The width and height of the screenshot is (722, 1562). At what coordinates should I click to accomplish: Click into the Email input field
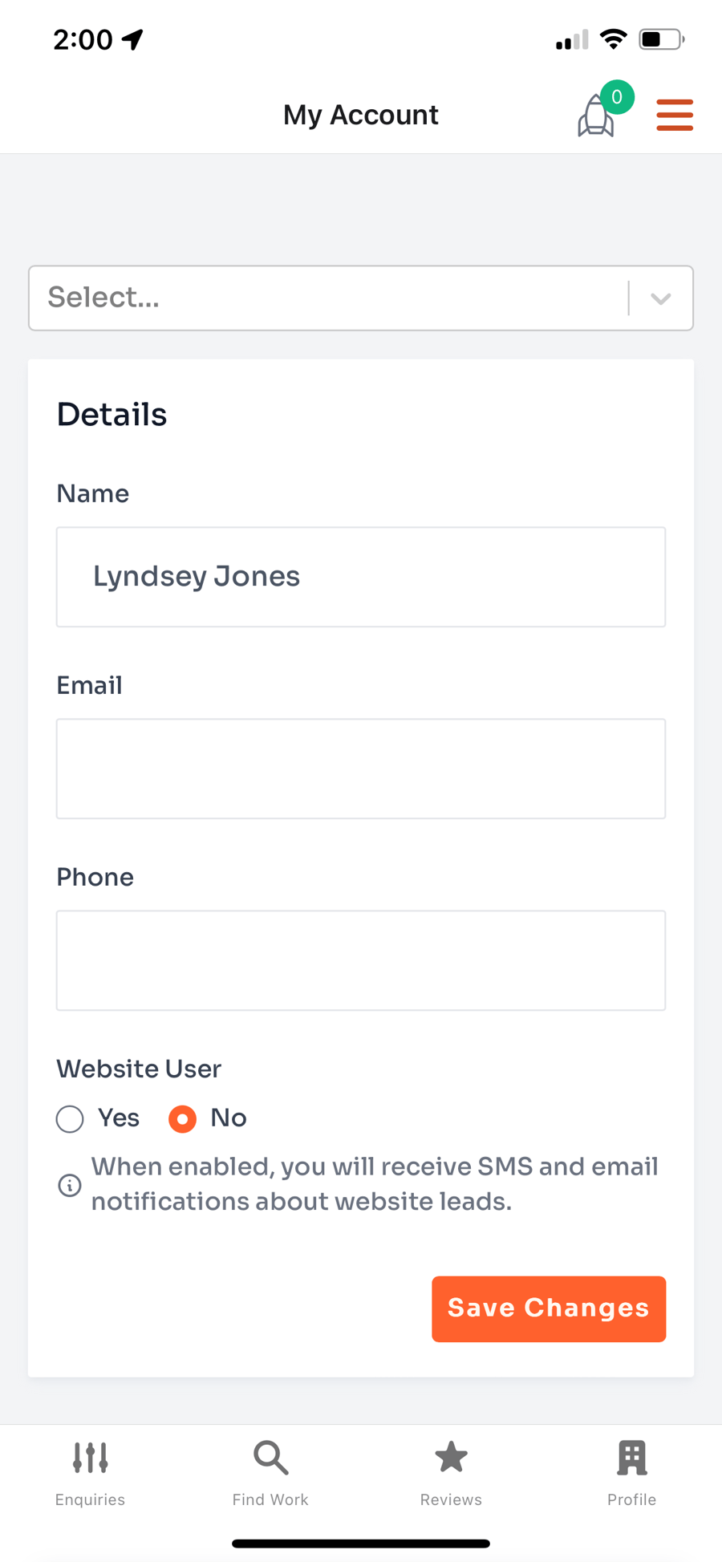[x=360, y=768]
